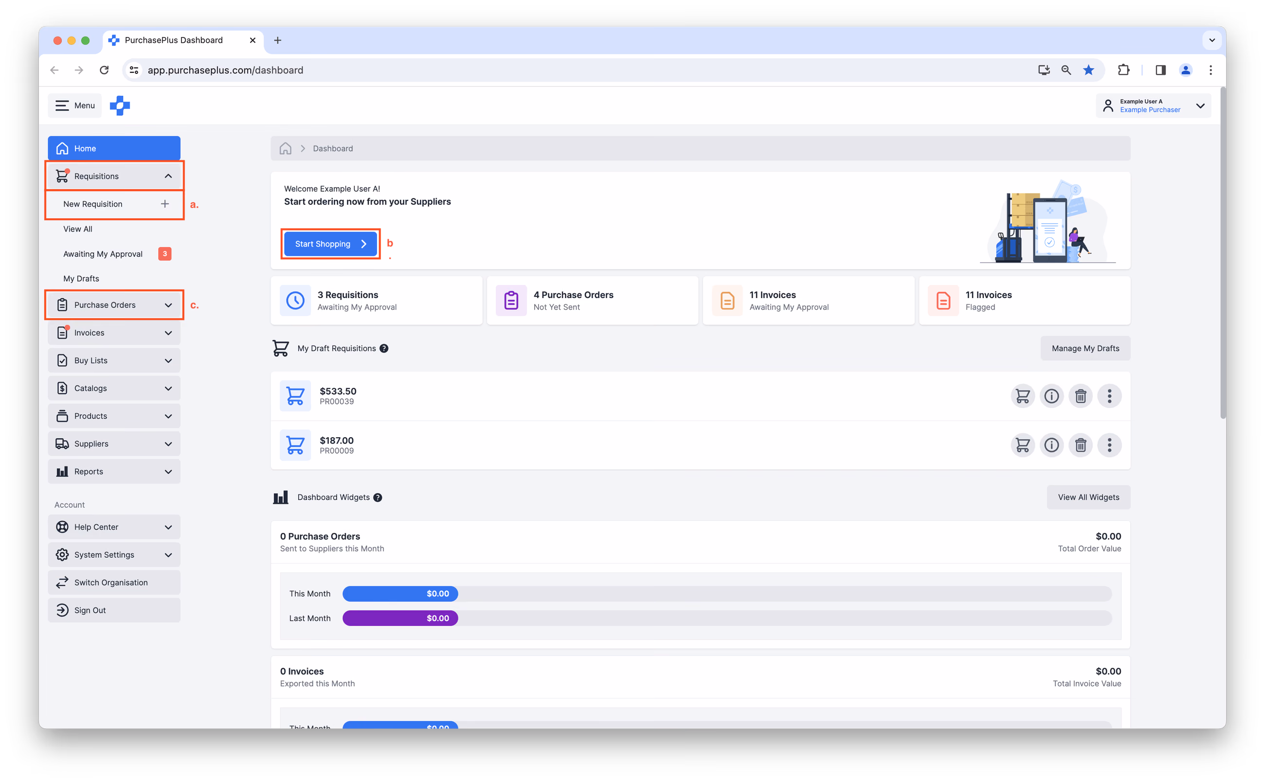Viewport: 1265px width, 780px height.
Task: Open the hamburger Menu button
Action: (75, 105)
